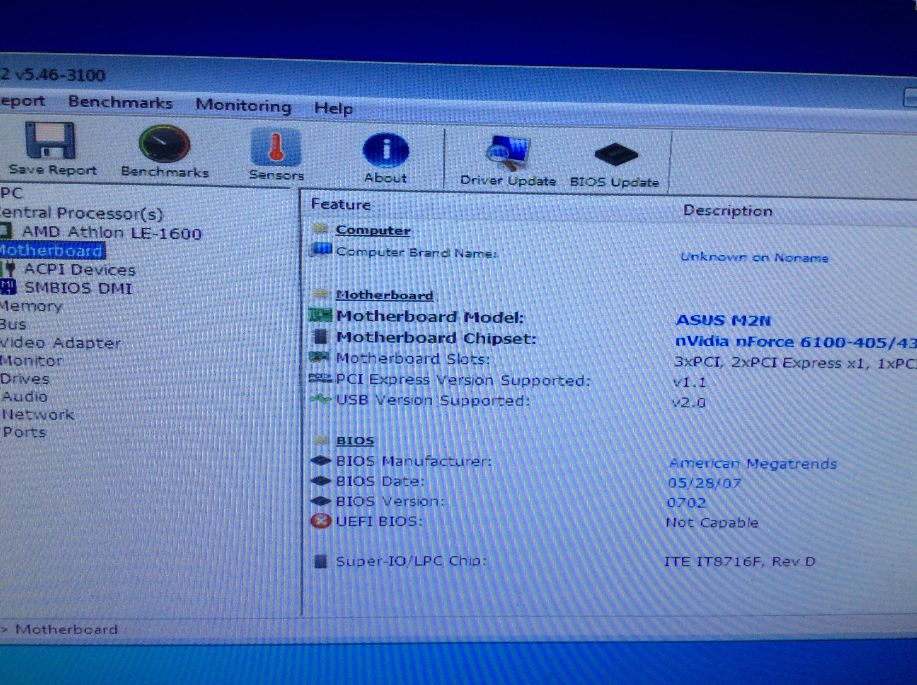Select the Network category in the tree
917x685 pixels.
point(38,414)
